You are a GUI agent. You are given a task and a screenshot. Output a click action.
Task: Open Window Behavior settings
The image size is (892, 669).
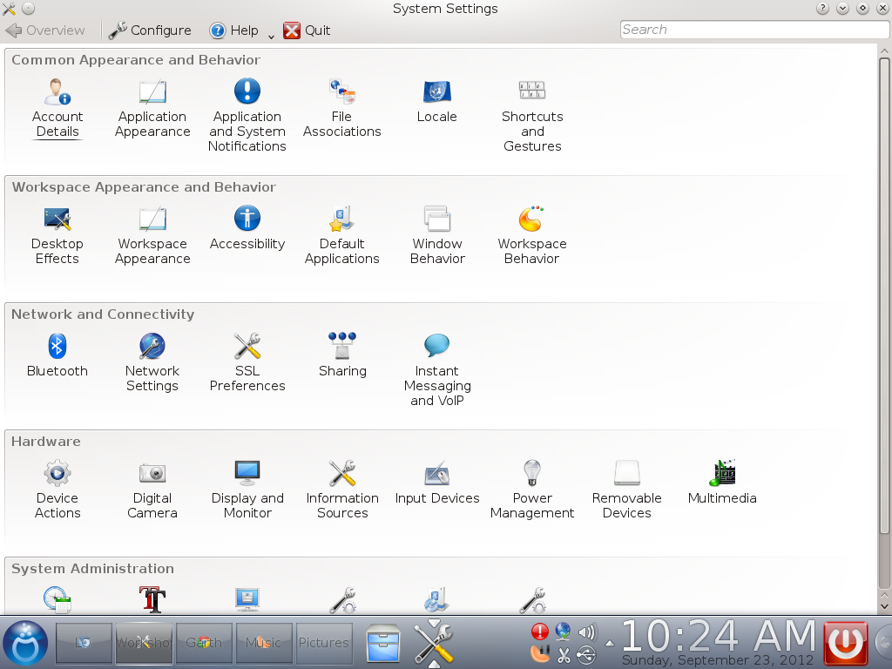click(x=437, y=235)
